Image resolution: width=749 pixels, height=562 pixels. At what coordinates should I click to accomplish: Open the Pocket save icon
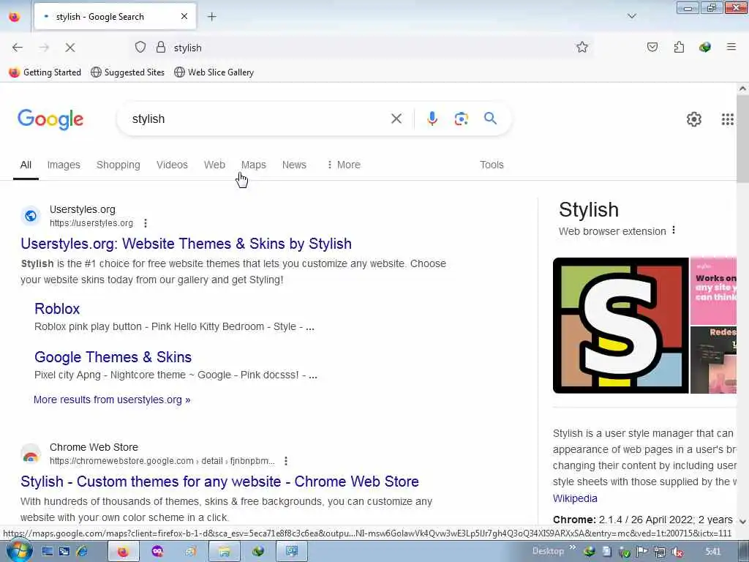(x=652, y=47)
